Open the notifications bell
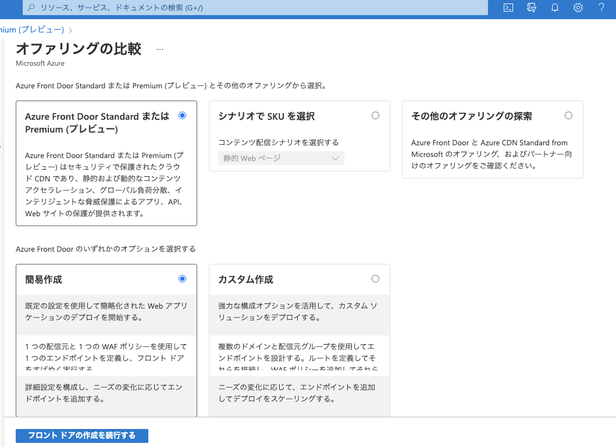Image resolution: width=616 pixels, height=447 pixels. pos(555,8)
